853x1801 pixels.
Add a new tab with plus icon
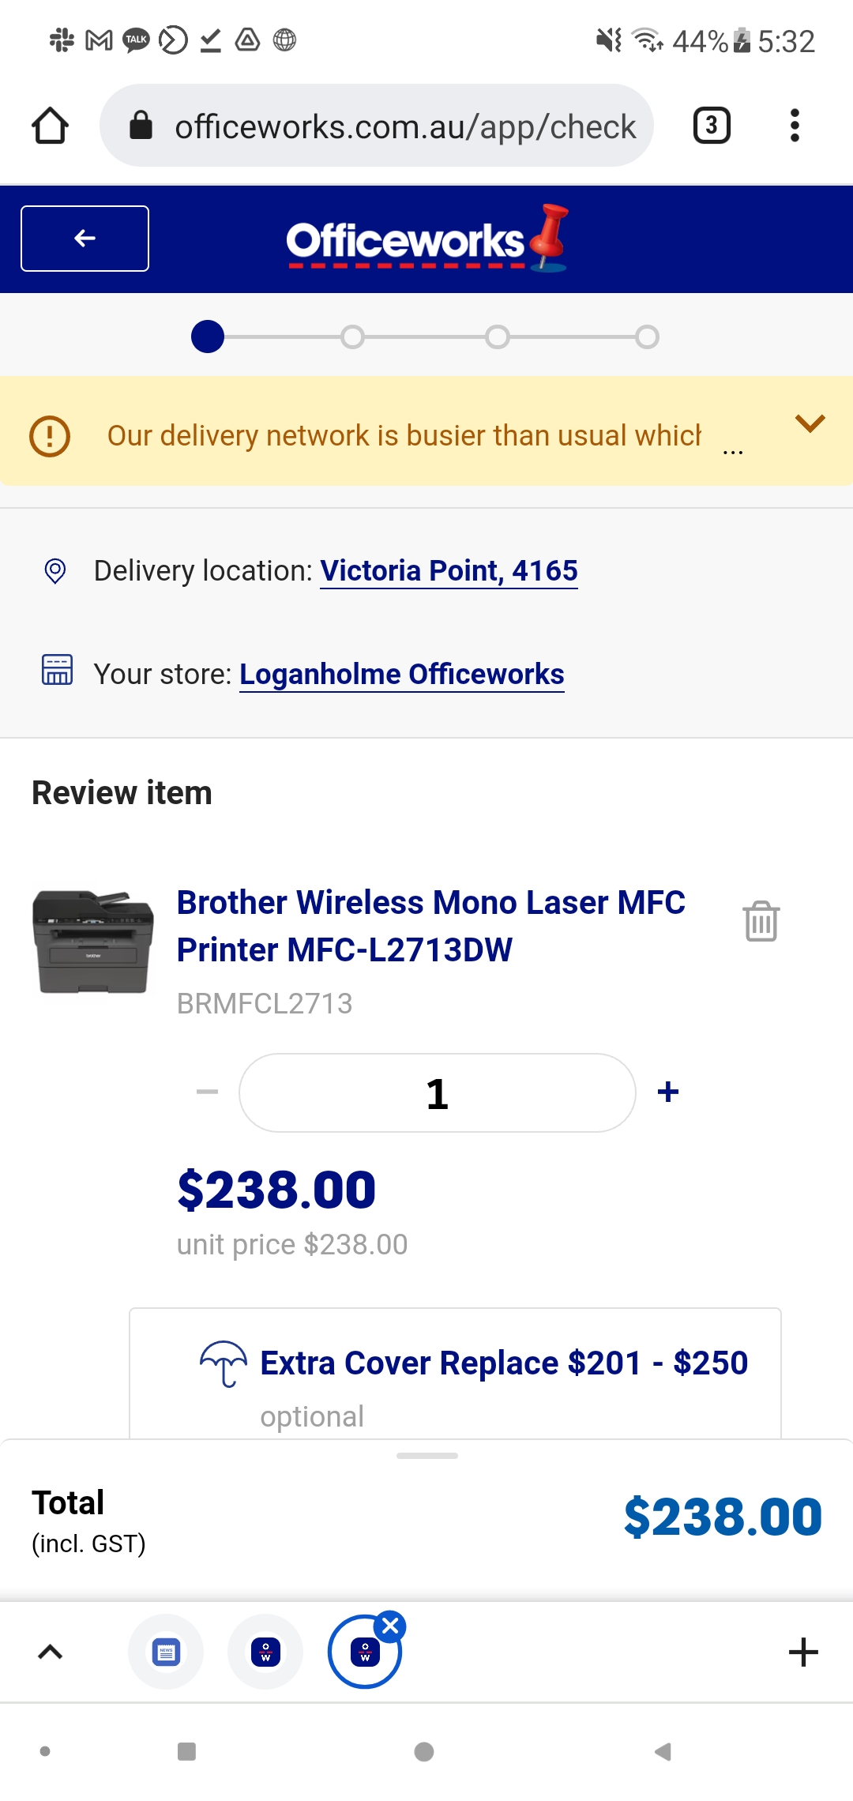coord(803,1652)
